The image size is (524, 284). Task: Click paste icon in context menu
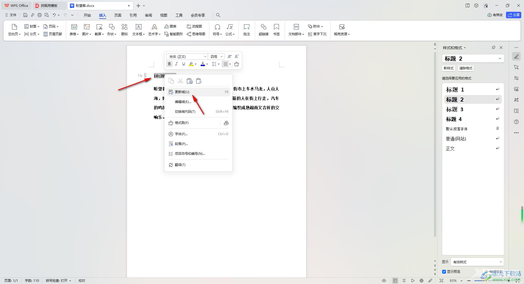pos(189,81)
